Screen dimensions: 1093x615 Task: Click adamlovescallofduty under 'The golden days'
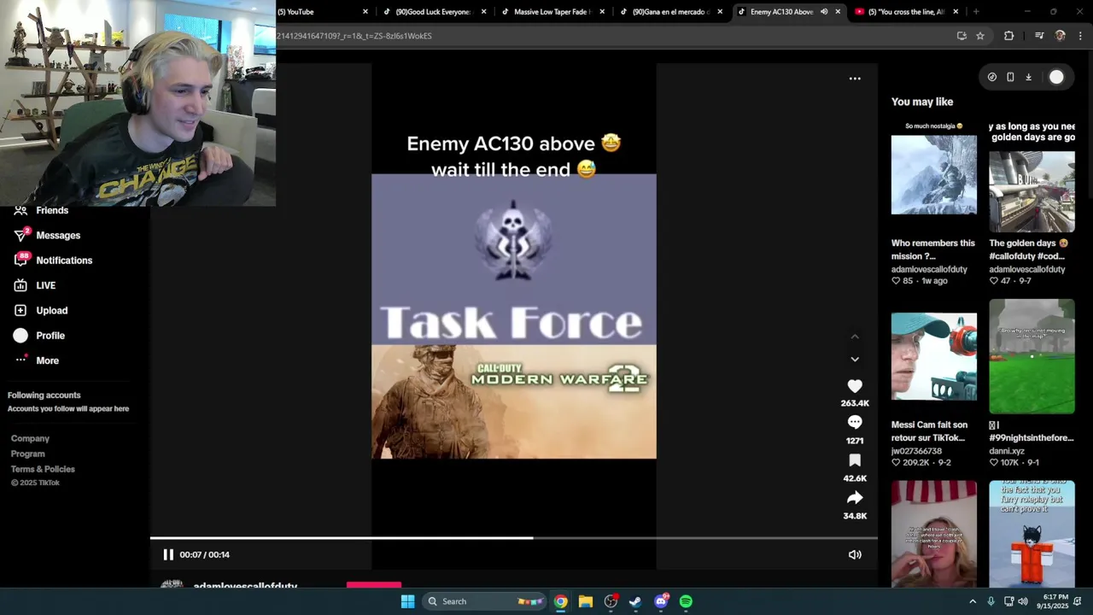pos(1027,269)
